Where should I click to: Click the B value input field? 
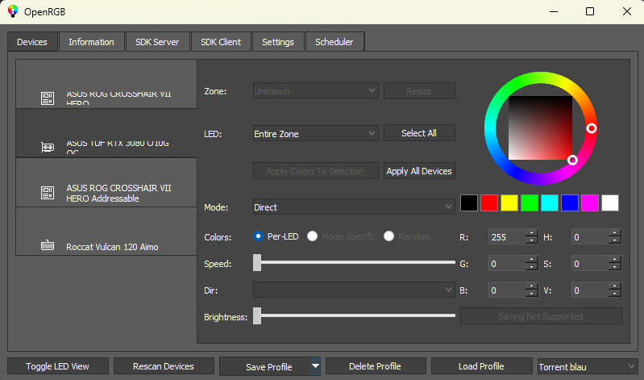tap(507, 290)
